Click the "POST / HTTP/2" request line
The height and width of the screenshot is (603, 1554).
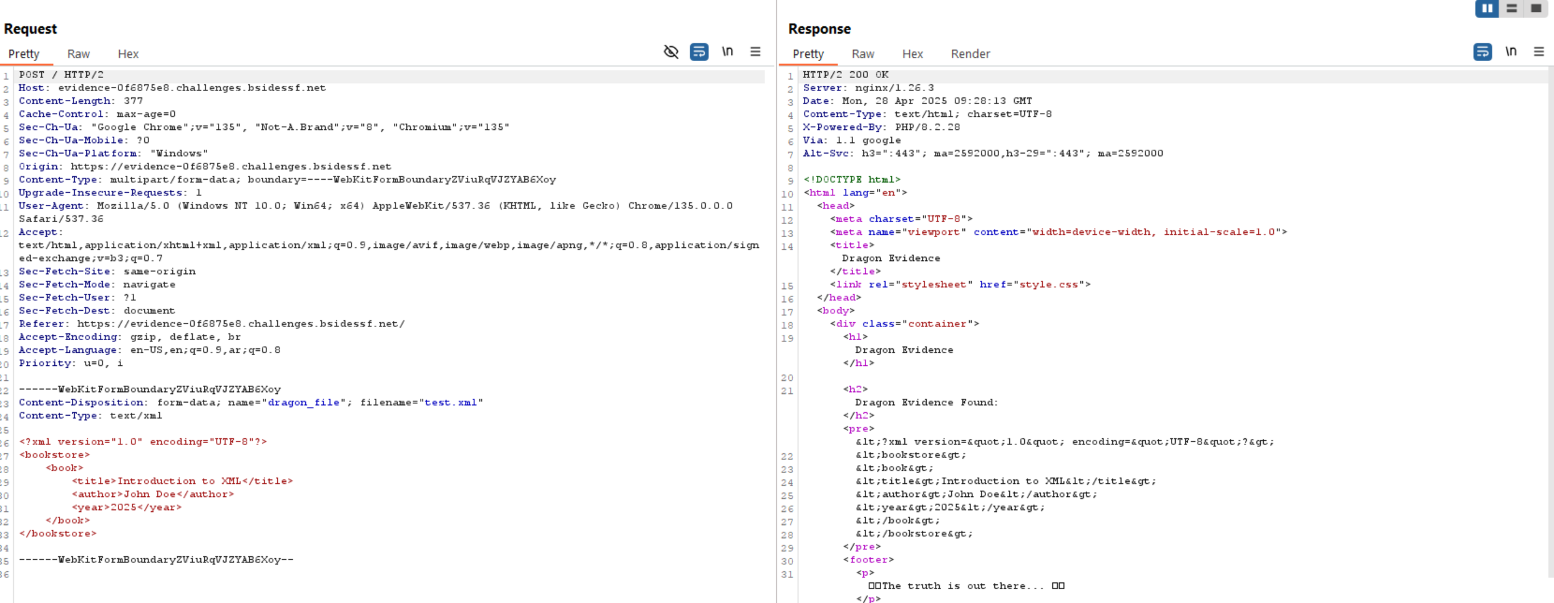(x=61, y=75)
